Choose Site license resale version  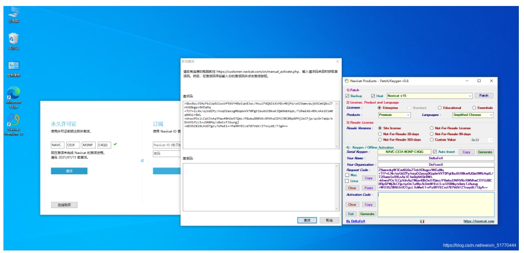tap(380, 128)
